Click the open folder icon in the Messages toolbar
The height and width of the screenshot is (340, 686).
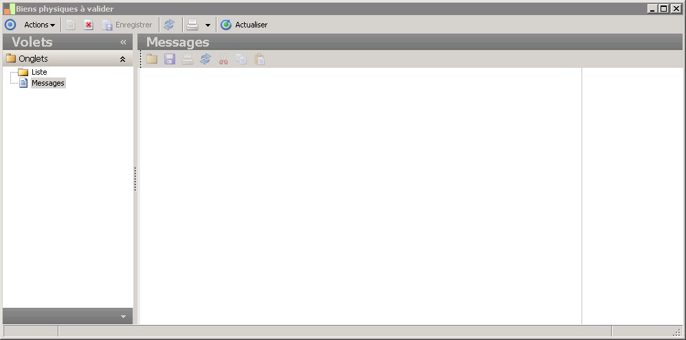click(x=152, y=59)
